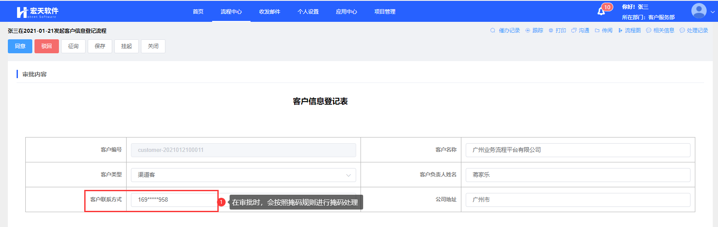Viewport: 718px width, 227px height.
Task: Reject using the 驳回 button
Action: pyautogui.click(x=47, y=46)
